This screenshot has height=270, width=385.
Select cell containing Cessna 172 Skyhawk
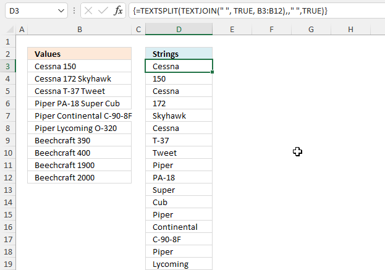click(x=80, y=78)
